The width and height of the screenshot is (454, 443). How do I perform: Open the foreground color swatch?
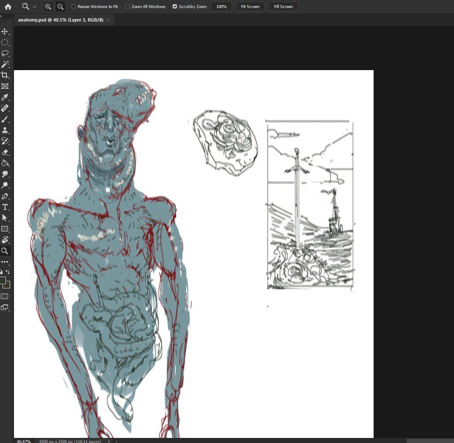tap(3, 280)
